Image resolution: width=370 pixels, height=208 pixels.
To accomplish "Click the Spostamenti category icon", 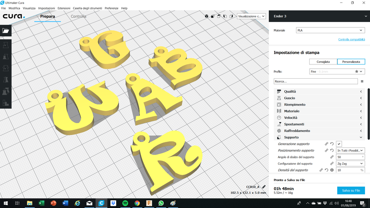I will [279, 124].
